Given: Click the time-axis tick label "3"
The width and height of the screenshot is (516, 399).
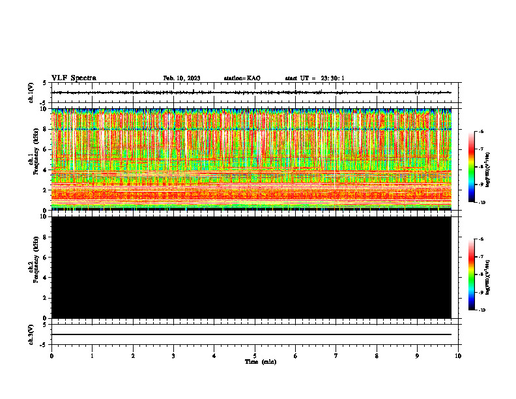Looking at the screenshot, I should (173, 356).
